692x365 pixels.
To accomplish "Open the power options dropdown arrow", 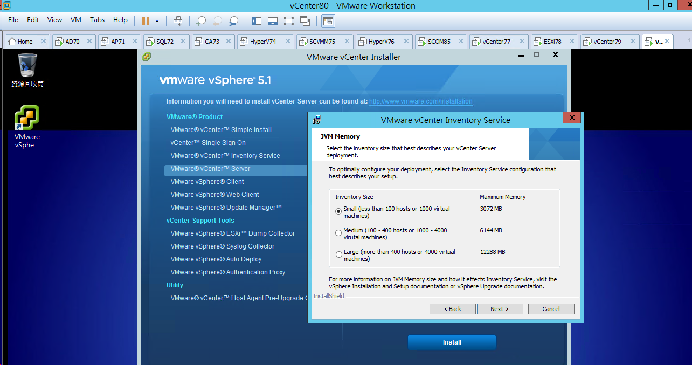I will (x=157, y=21).
